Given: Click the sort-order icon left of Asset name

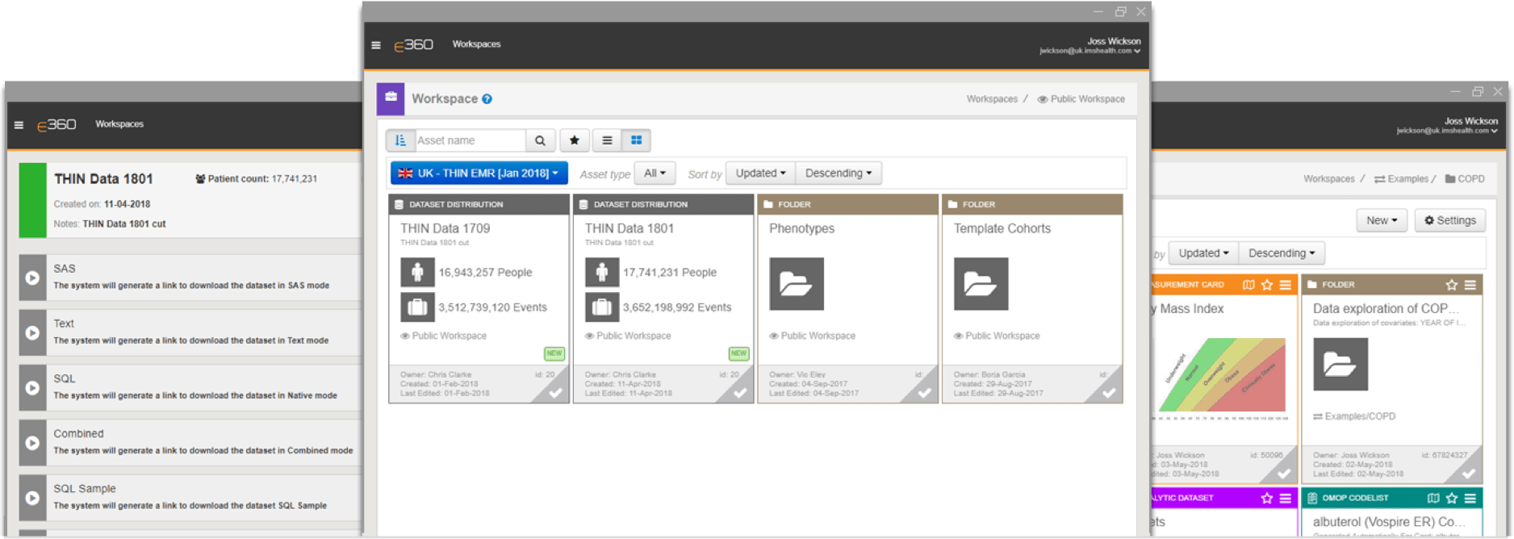Looking at the screenshot, I should point(400,140).
